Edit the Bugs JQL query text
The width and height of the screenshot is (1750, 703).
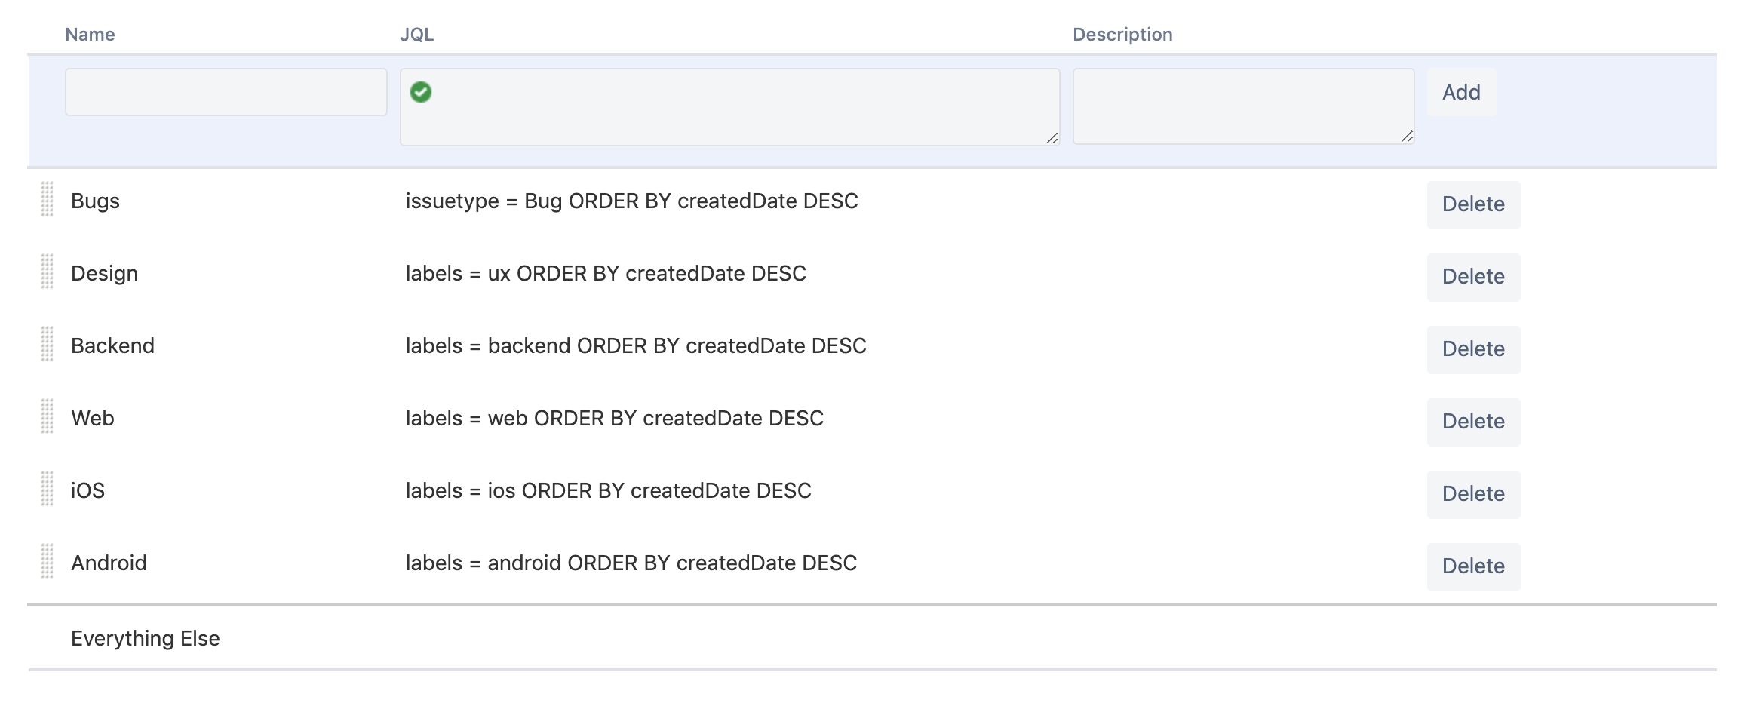(x=631, y=201)
